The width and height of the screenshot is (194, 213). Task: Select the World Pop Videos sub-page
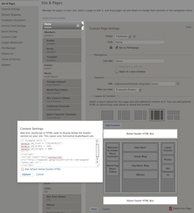[62, 91]
